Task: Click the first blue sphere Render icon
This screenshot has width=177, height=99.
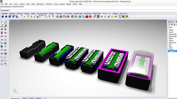Action: coord(3,17)
